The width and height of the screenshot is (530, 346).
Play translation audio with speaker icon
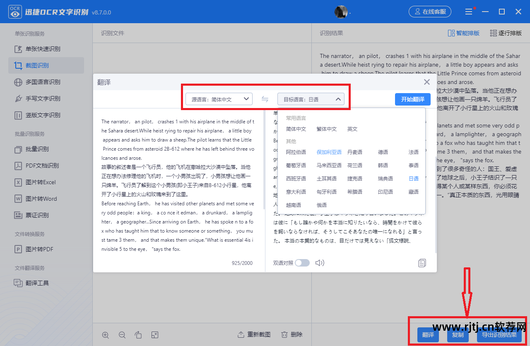pyautogui.click(x=320, y=263)
